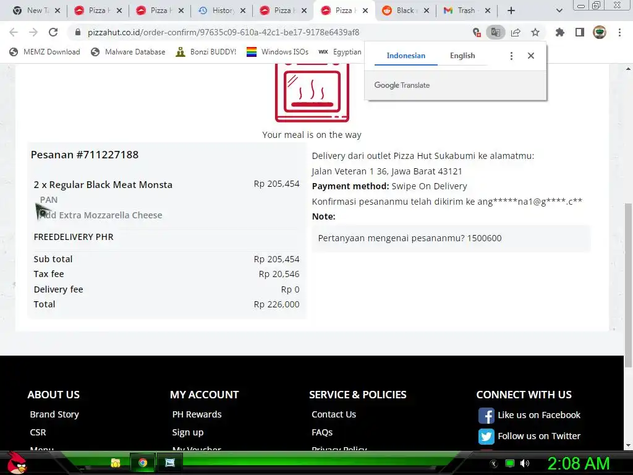Click the Twitter icon in the footer
Screen dimensions: 633x475
coord(486,436)
